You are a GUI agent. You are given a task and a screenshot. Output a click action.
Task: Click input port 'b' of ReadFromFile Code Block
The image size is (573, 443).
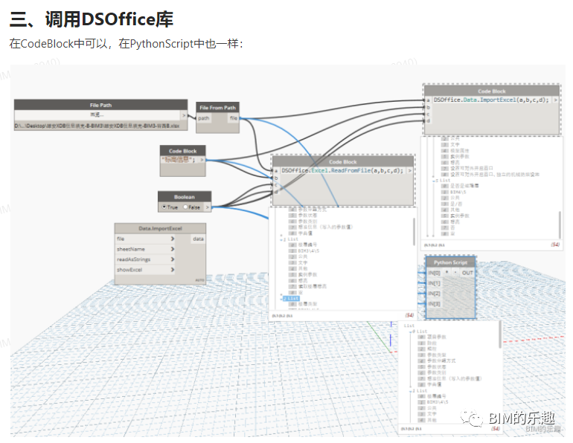pos(276,178)
